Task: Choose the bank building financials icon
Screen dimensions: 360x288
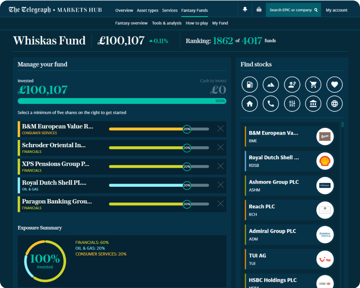Action: tap(313, 104)
